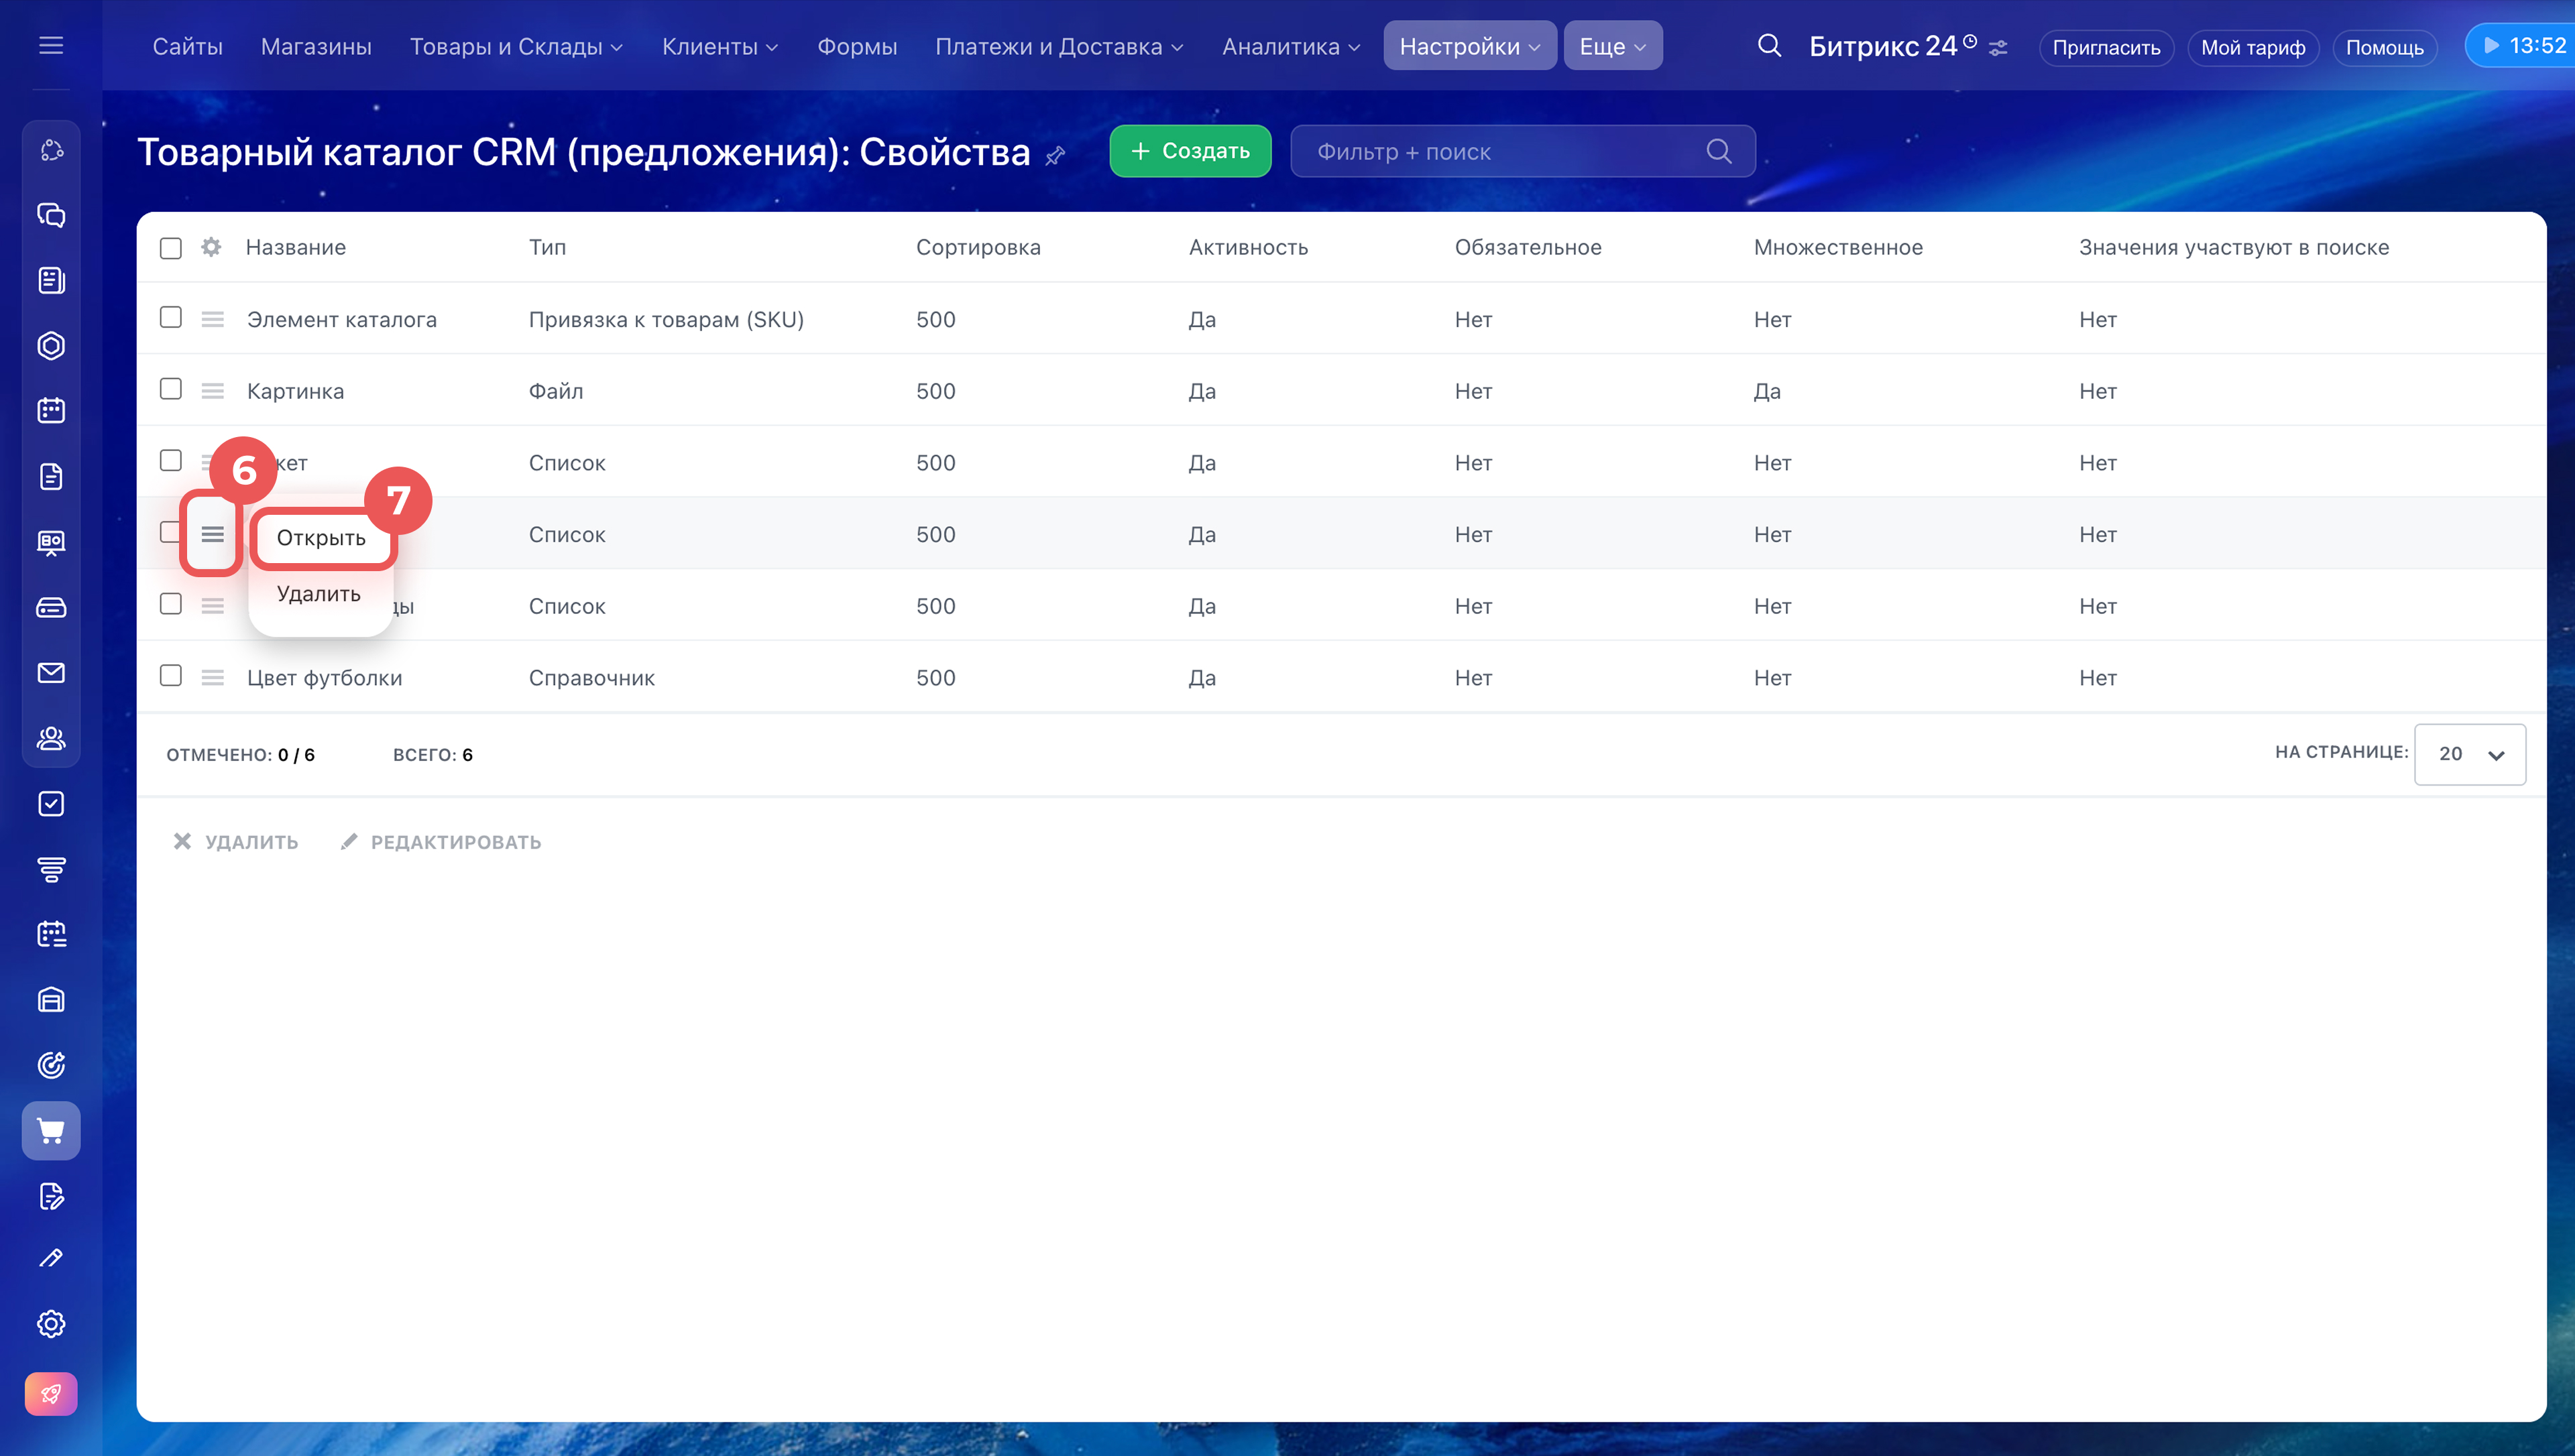Open the shopping cart sidebar icon
This screenshot has width=2575, height=1456.
[51, 1130]
